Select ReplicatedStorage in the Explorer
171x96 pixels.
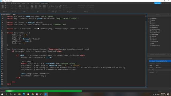pos(156,29)
